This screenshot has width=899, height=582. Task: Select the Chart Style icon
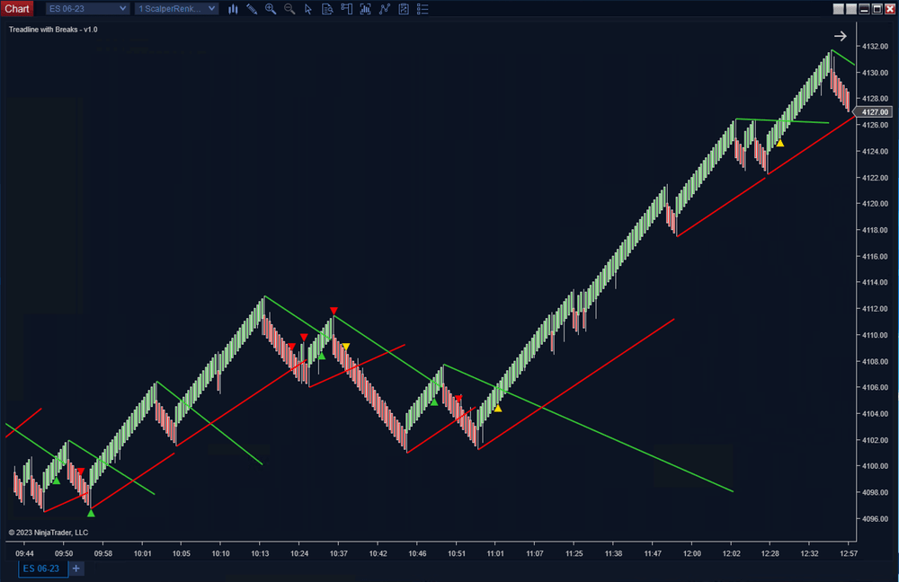(233, 9)
